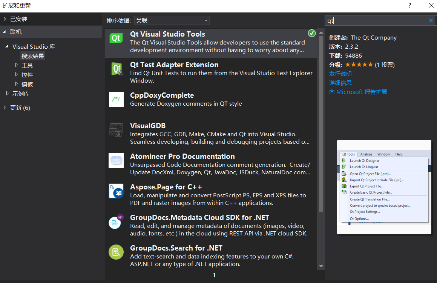
Task: Select Aspose.Page for C++ title
Action: pyautogui.click(x=166, y=187)
